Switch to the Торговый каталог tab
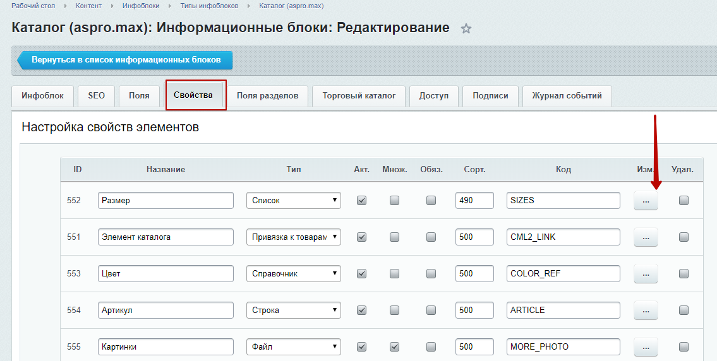Screen dimensions: 717x361 [359, 96]
